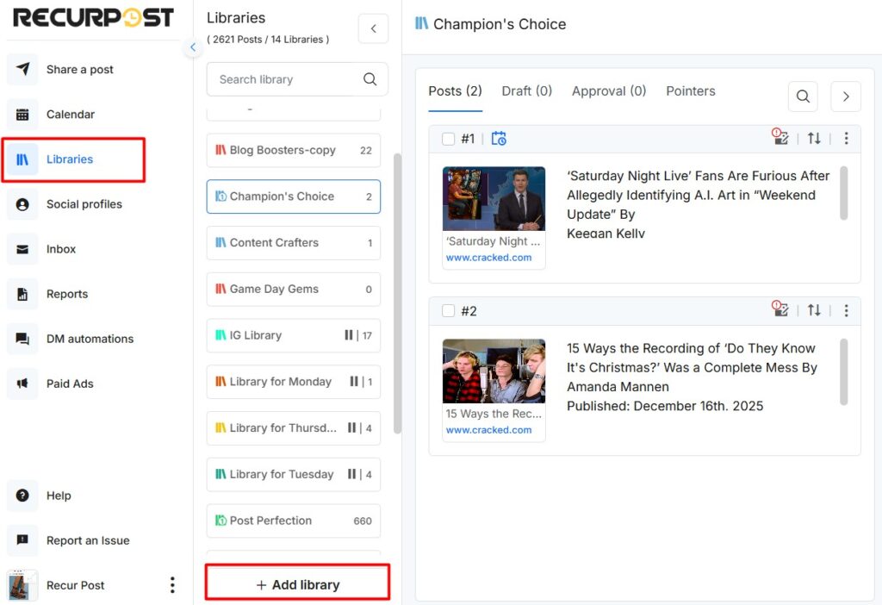The width and height of the screenshot is (882, 605).
Task: Open Recur Post account three-dot menu
Action: click(x=172, y=585)
